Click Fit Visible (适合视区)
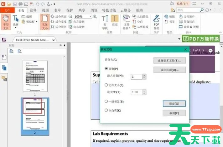223x147 pixels. click(59, 27)
